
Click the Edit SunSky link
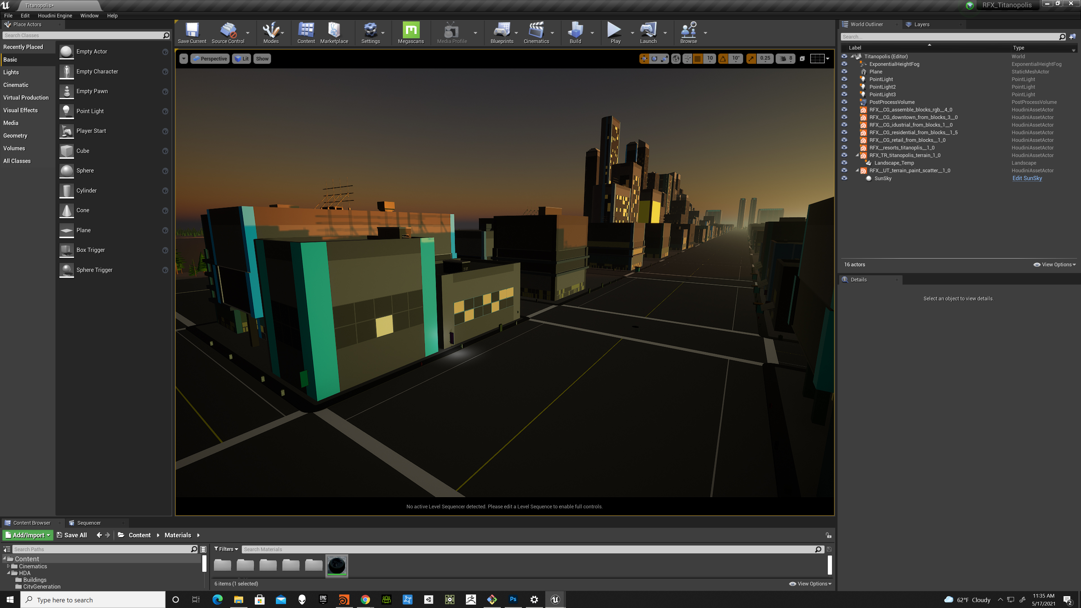tap(1027, 178)
